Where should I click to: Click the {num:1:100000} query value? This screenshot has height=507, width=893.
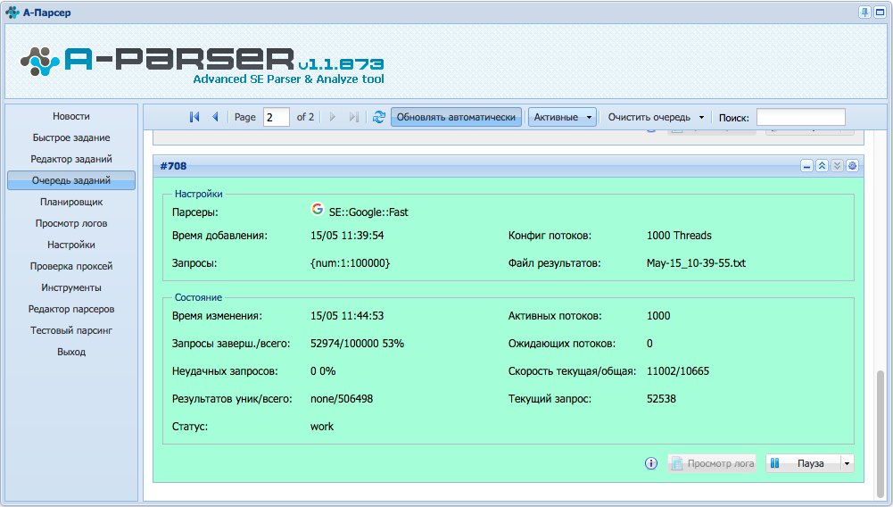(351, 263)
